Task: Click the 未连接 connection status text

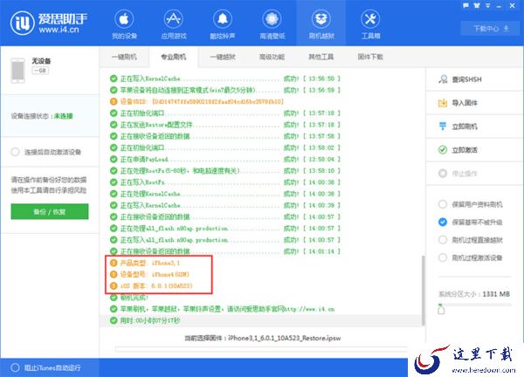Action: [64, 116]
